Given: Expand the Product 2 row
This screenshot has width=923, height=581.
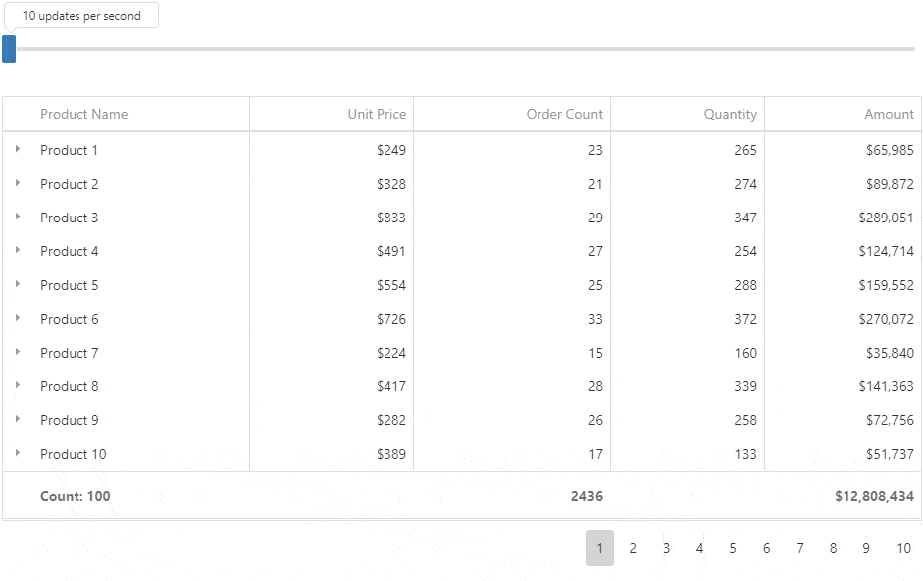Looking at the screenshot, I should 18,183.
